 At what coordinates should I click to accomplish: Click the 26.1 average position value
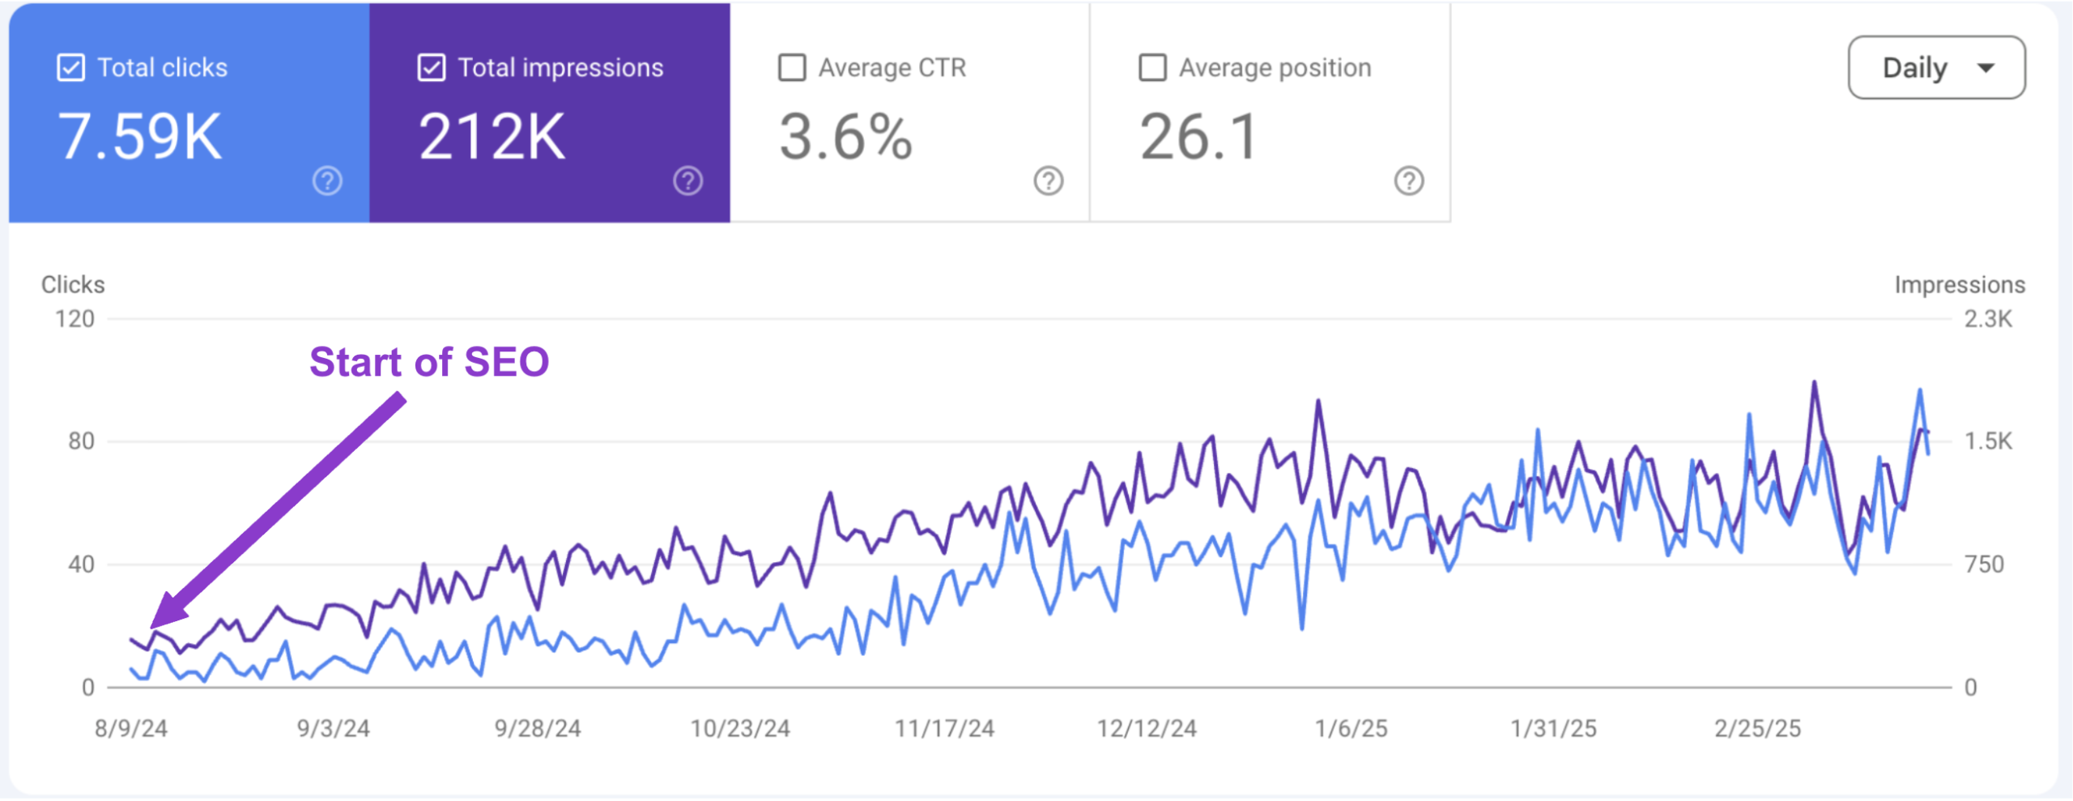[x=1198, y=137]
